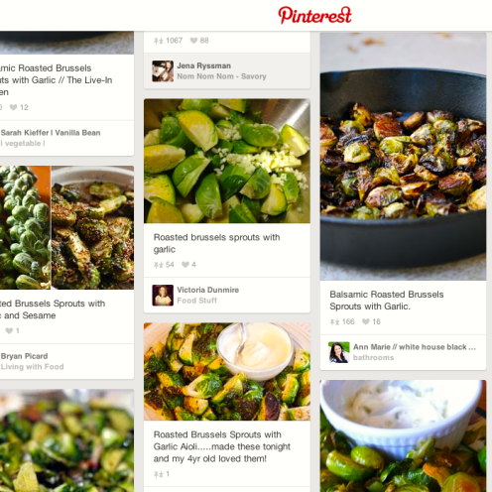
Task: Open the bathrooms board link
Action: [373, 358]
